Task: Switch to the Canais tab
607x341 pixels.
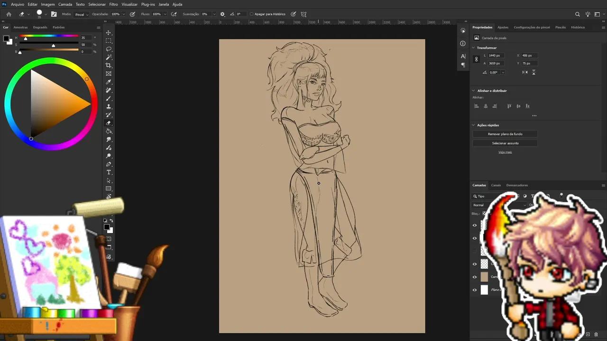Action: pos(496,185)
